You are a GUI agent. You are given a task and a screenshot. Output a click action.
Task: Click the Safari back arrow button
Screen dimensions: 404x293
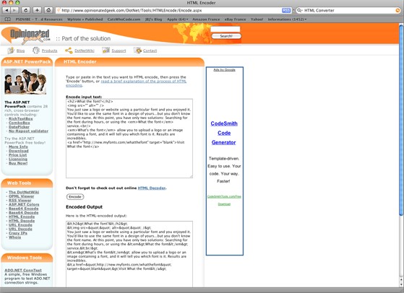coord(7,10)
